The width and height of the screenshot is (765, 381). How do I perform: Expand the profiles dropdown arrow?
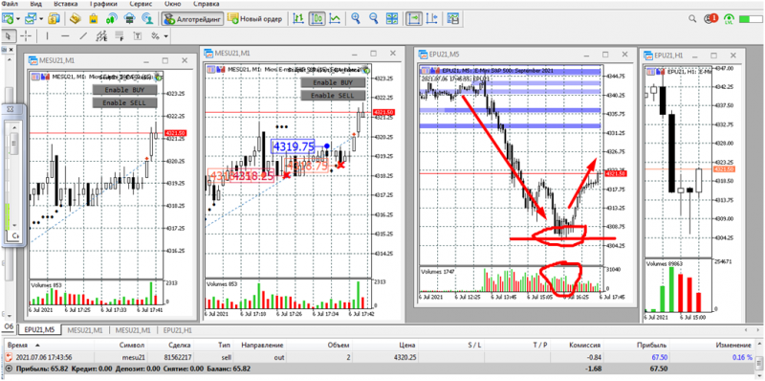click(x=41, y=19)
